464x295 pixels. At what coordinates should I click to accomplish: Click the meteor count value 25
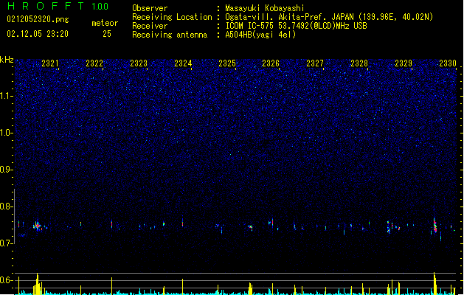point(107,34)
